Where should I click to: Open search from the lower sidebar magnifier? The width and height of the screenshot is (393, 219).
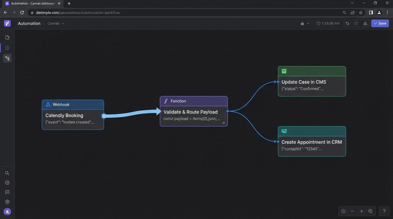(7, 173)
